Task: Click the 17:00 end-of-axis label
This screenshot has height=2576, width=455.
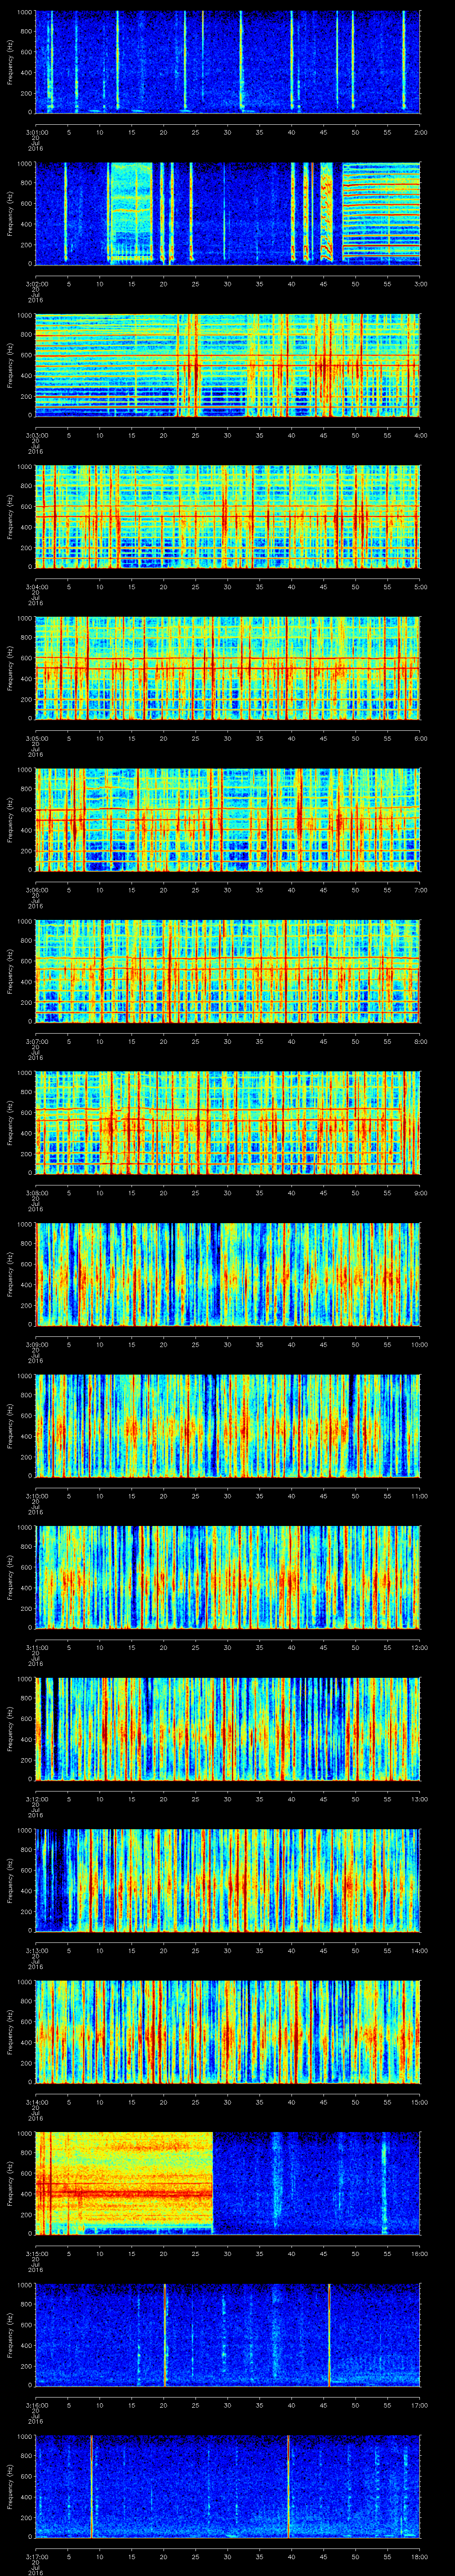Action: [419, 2404]
